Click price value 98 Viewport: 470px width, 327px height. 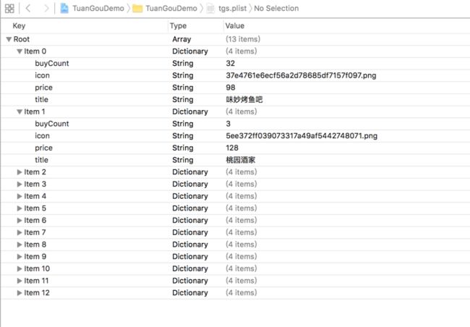click(x=230, y=88)
